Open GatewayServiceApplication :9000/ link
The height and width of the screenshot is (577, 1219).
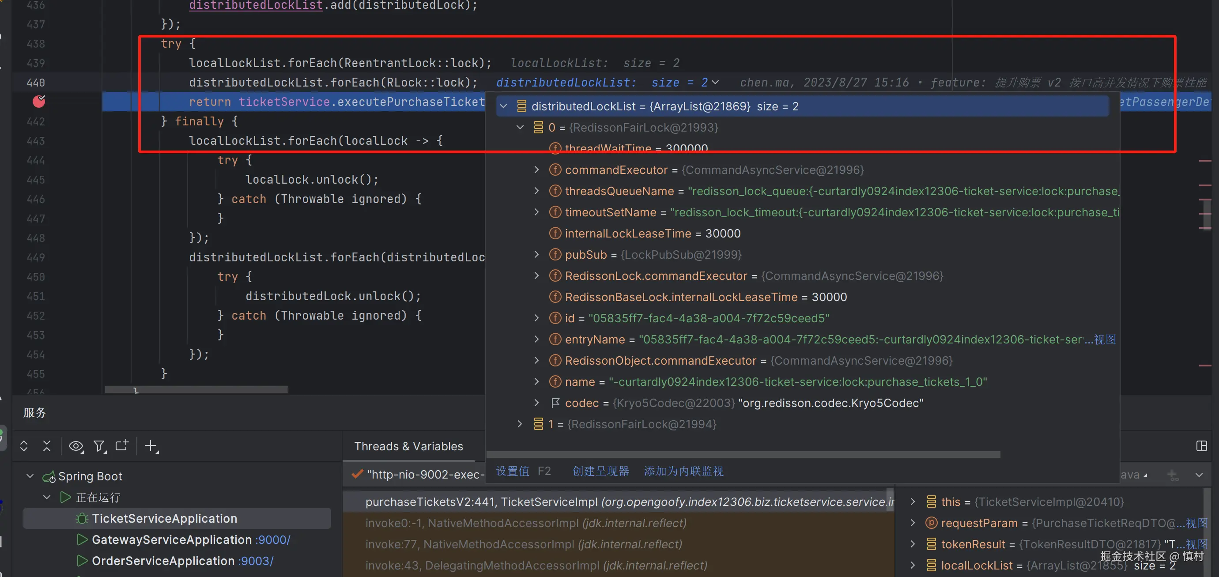coord(272,539)
